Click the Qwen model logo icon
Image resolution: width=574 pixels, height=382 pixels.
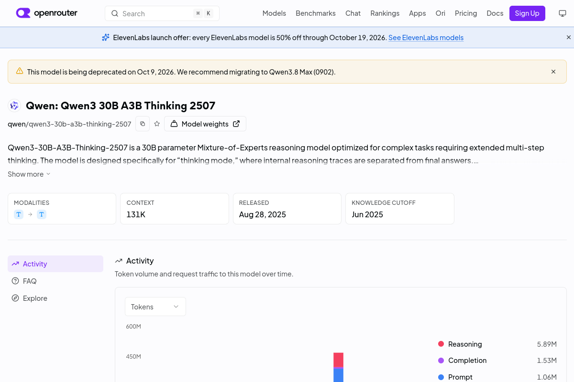pos(14,106)
